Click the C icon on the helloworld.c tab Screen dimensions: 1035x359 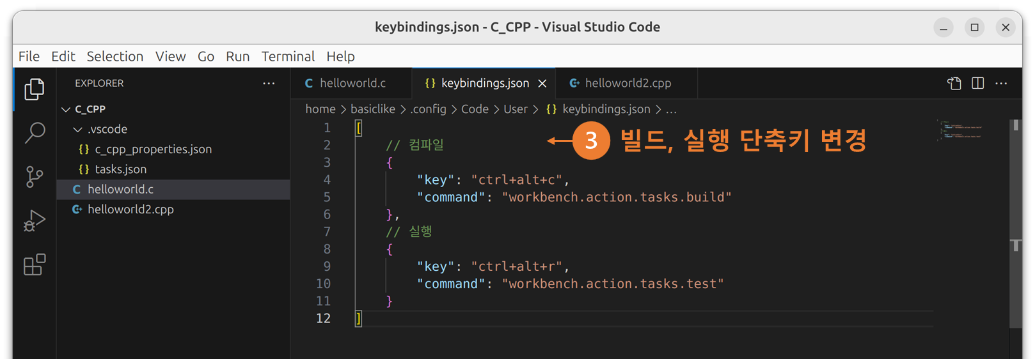pos(309,83)
